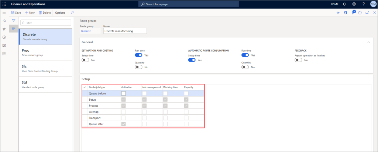
Task: Open the Home icon in left sidebar
Action: pyautogui.click(x=4, y=21)
